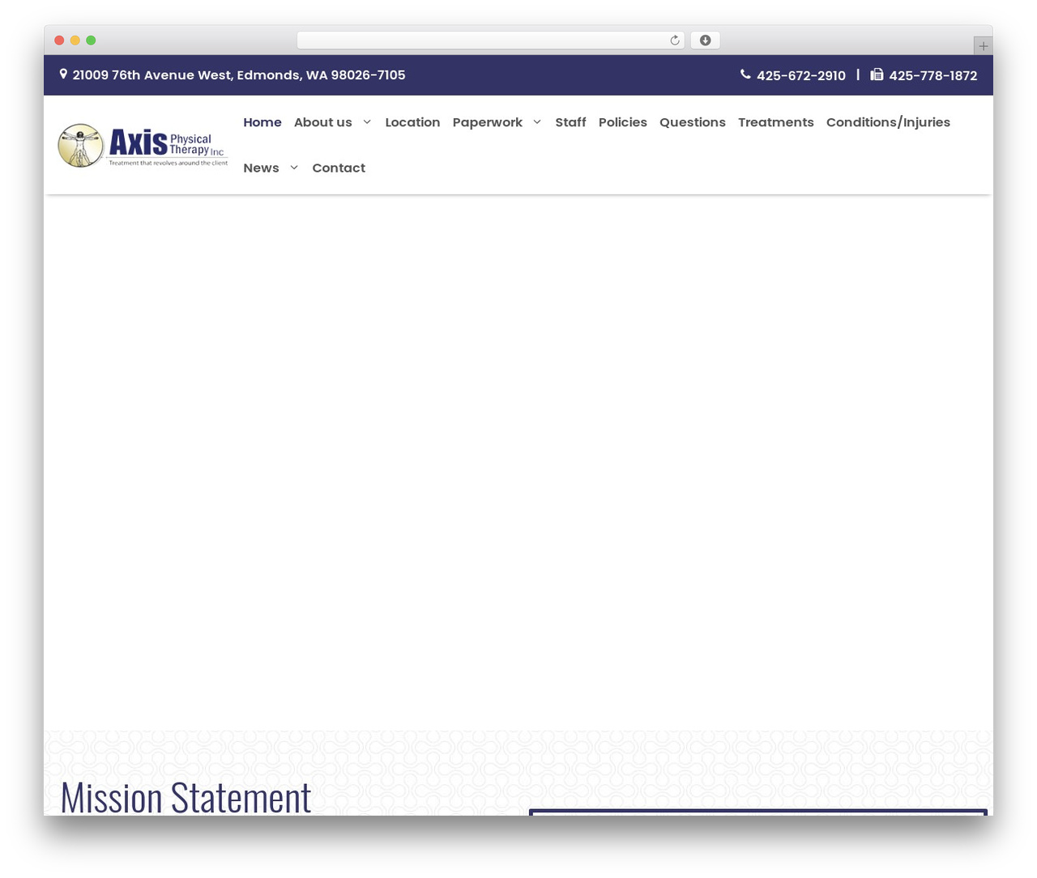Click the fax machine icon
Viewport: 1037px width, 878px height.
[x=877, y=75]
